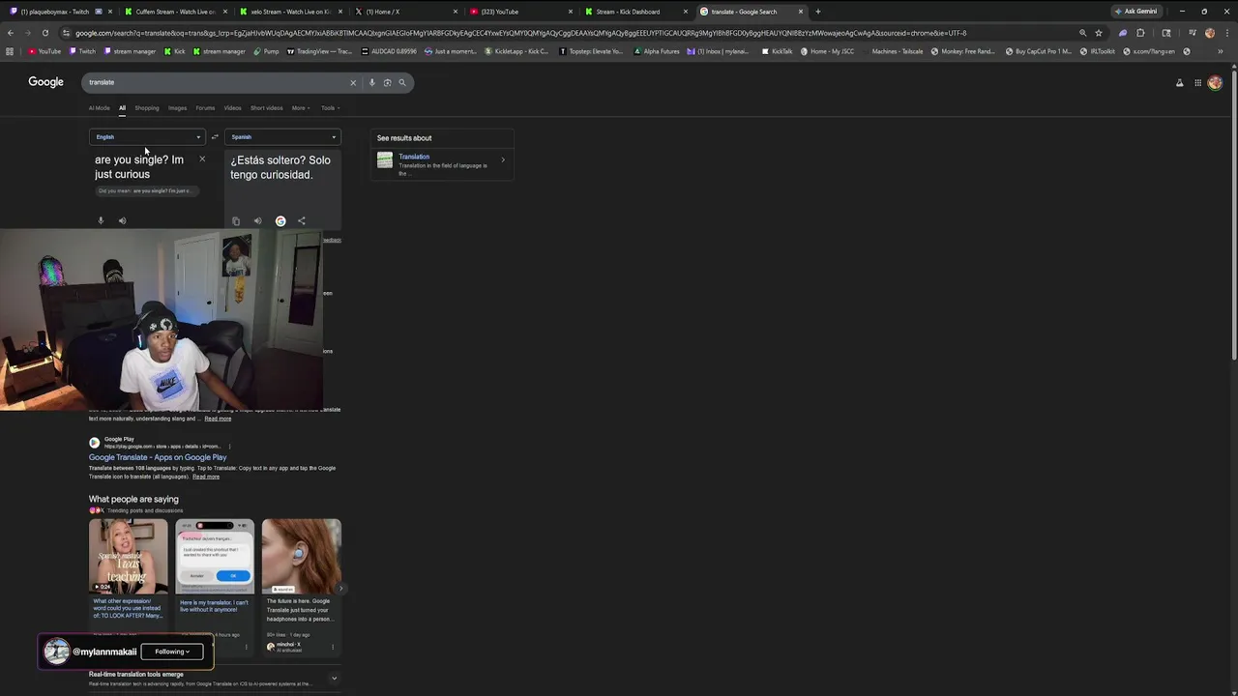Select the Videos results tab
1238x696 pixels.
pos(233,108)
